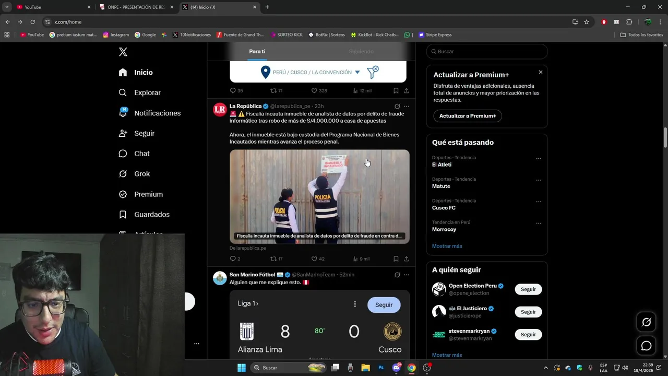Click the taskbar Buscar search box
Viewport: 668px width, 376px height.
(288, 368)
